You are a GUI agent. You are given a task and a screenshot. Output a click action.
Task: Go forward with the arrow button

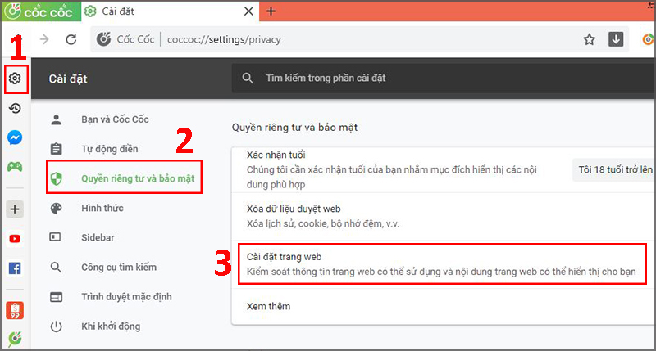(44, 39)
